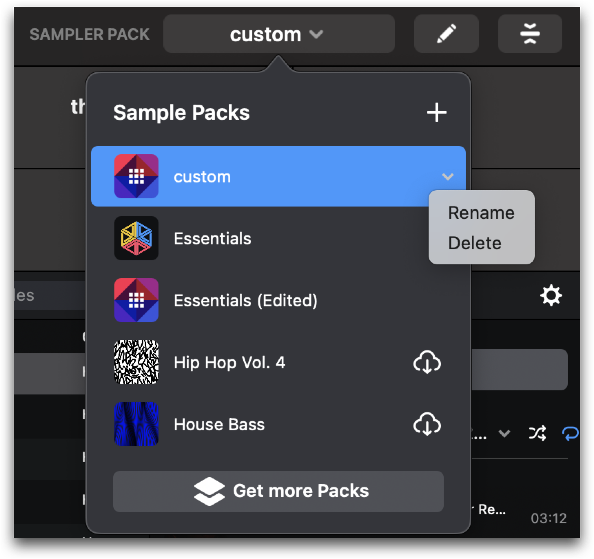Viewport: 594px width, 559px height.
Task: Select the custom pack row label
Action: click(x=202, y=177)
